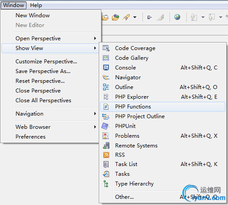Click the 'Code Coverage' label
This screenshot has height=205, width=228.
[x=135, y=48]
